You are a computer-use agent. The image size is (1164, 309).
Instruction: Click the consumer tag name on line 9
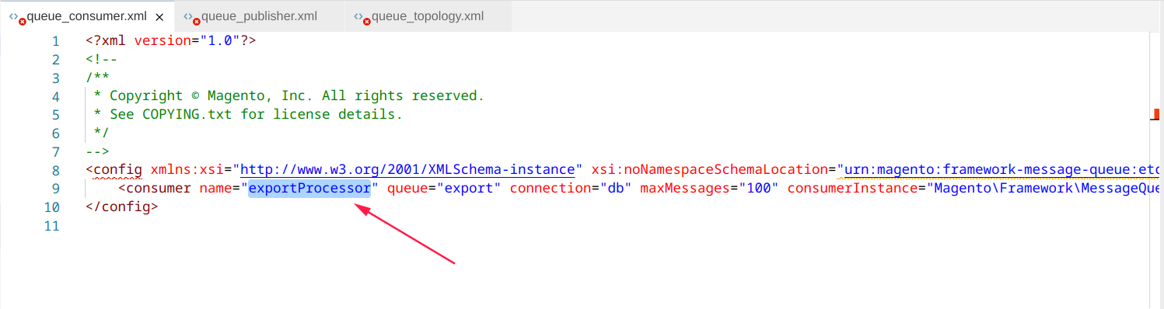[x=159, y=189]
